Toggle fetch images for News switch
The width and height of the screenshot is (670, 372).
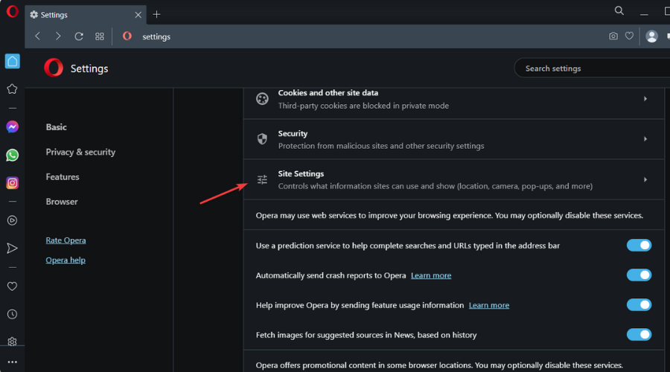pos(639,334)
